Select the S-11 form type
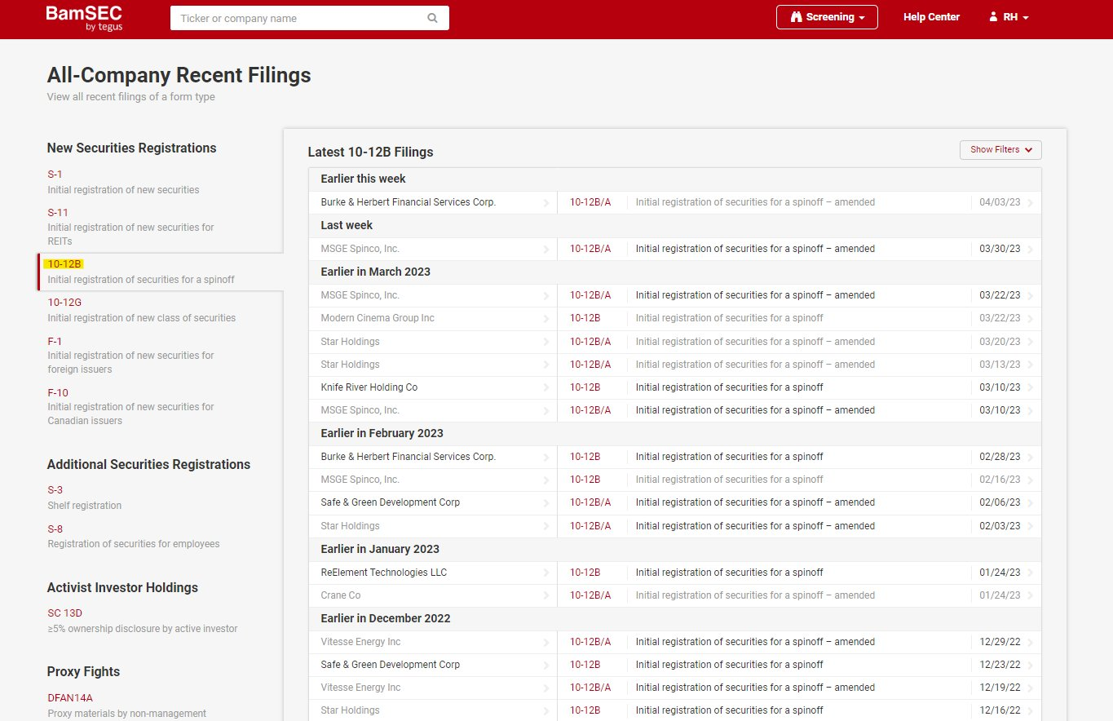The width and height of the screenshot is (1113, 721). (58, 213)
